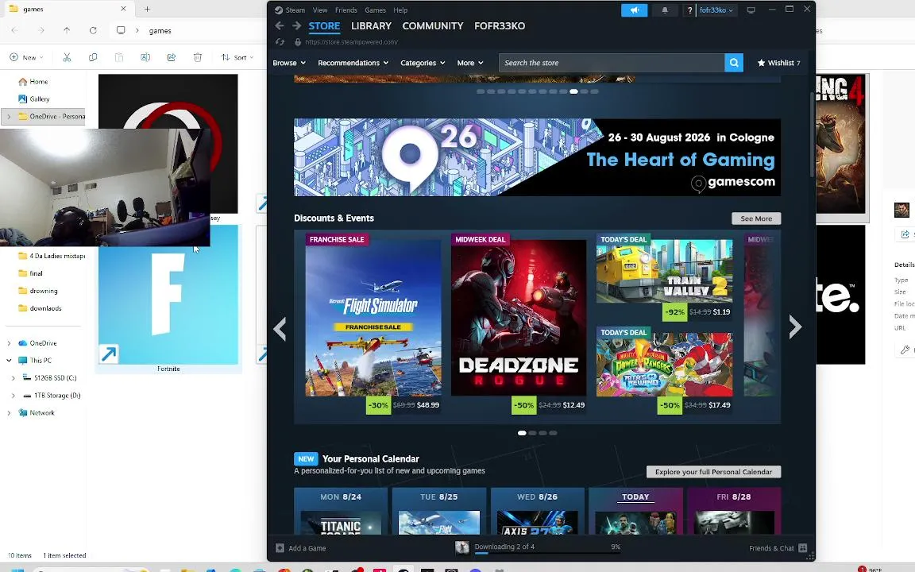
Task: Click the Downloading 2 of 4 progress bar
Action: tap(546, 553)
